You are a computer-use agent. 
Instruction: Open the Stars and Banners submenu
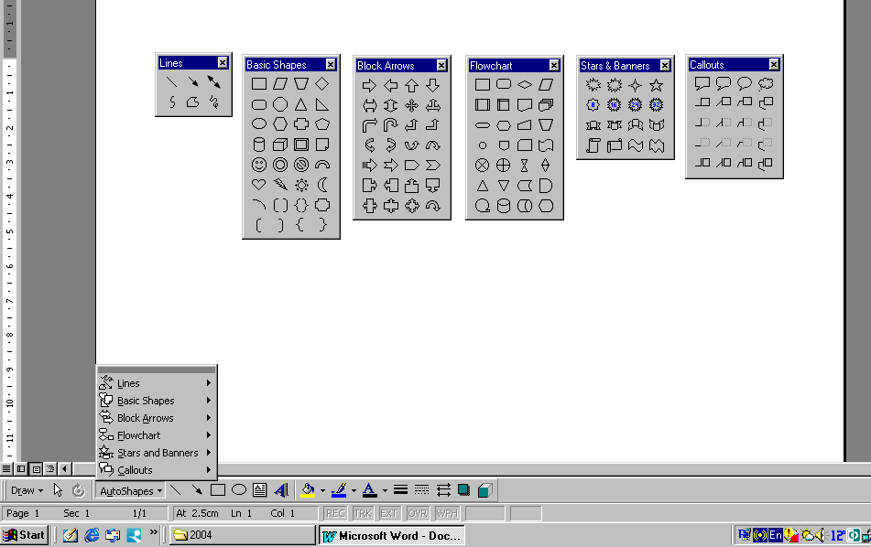(x=156, y=453)
